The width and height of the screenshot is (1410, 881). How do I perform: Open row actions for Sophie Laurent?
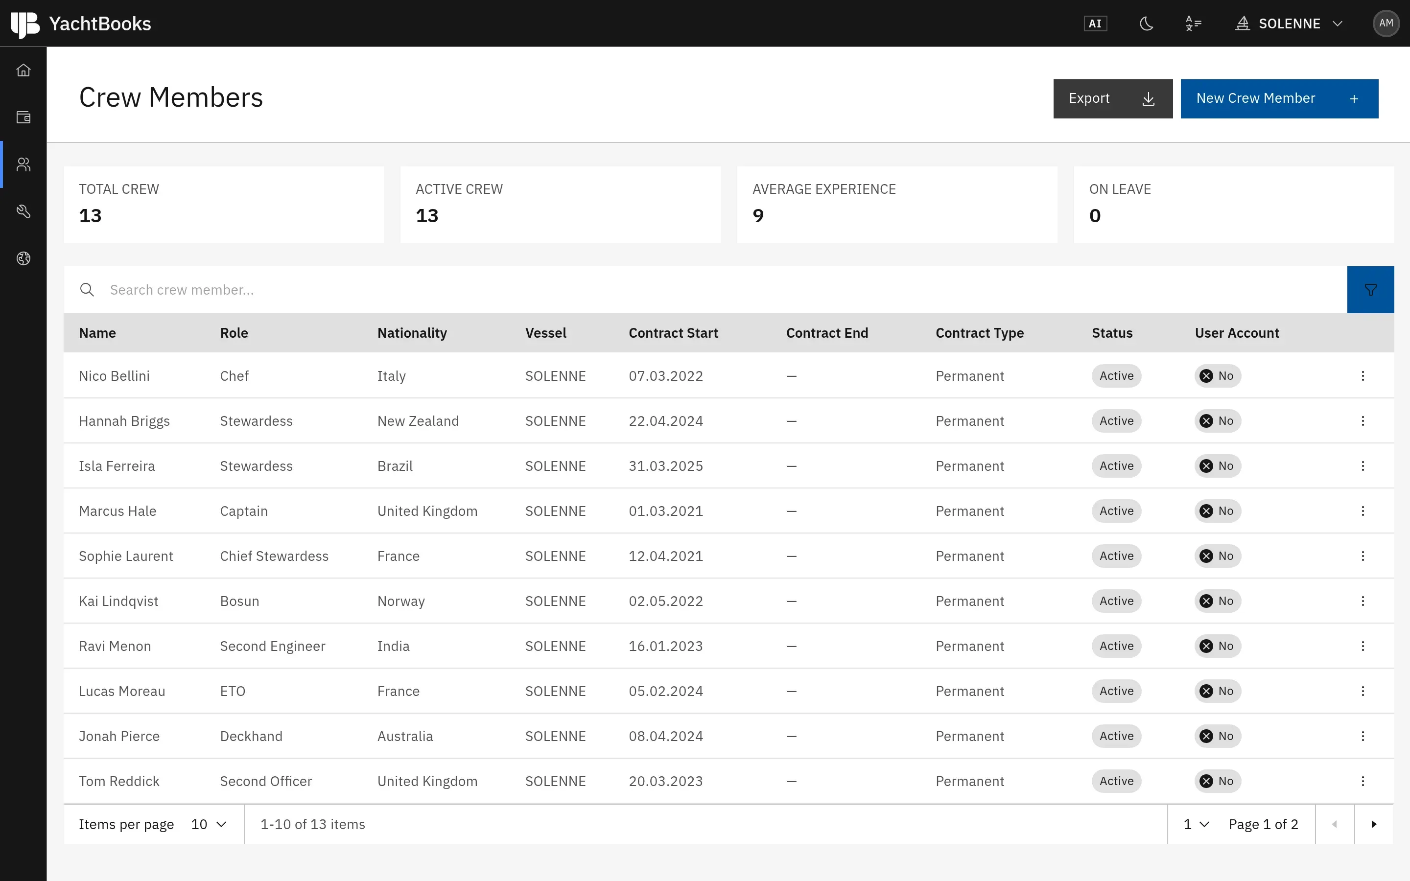tap(1363, 556)
